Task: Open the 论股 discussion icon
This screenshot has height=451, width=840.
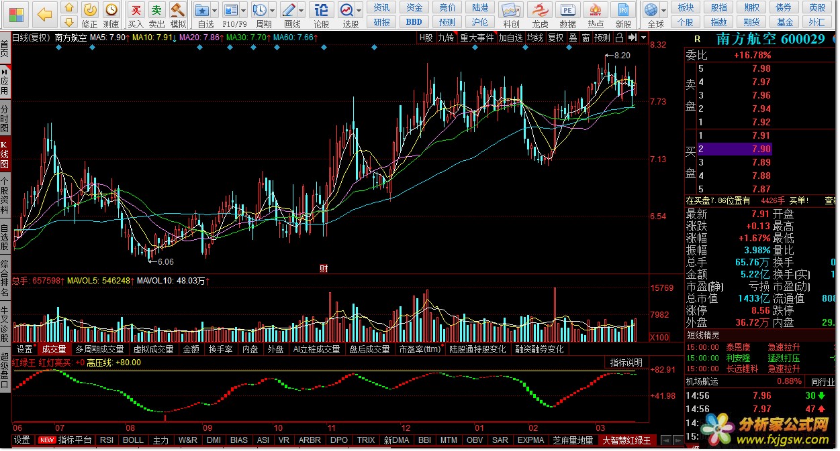Action: coord(321,10)
